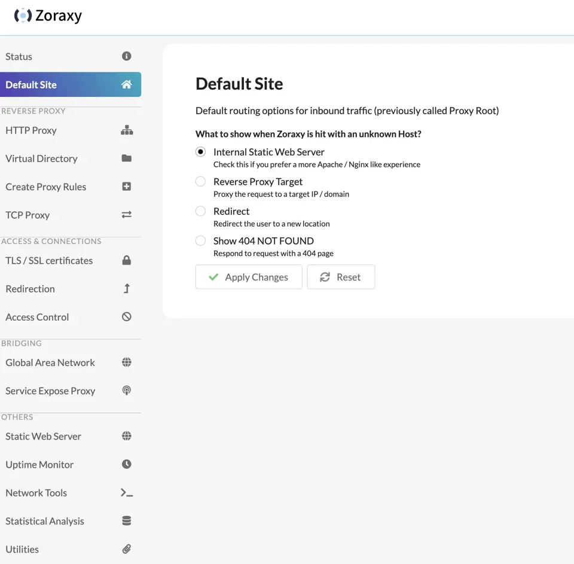Click the TCP Proxy exchange arrows icon
The width and height of the screenshot is (574, 564).
(126, 215)
